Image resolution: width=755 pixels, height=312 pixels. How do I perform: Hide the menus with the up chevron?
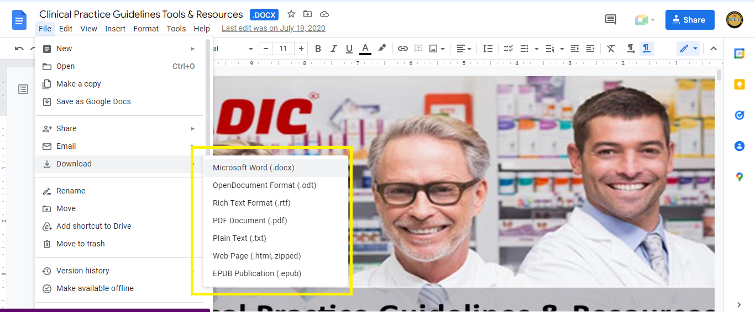(714, 49)
